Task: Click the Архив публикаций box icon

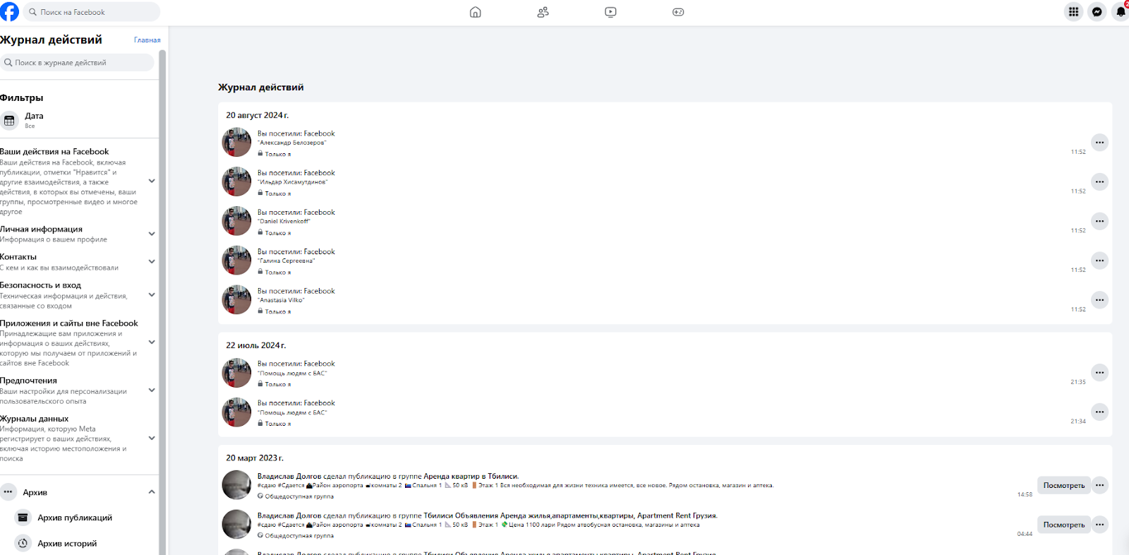Action: point(23,518)
